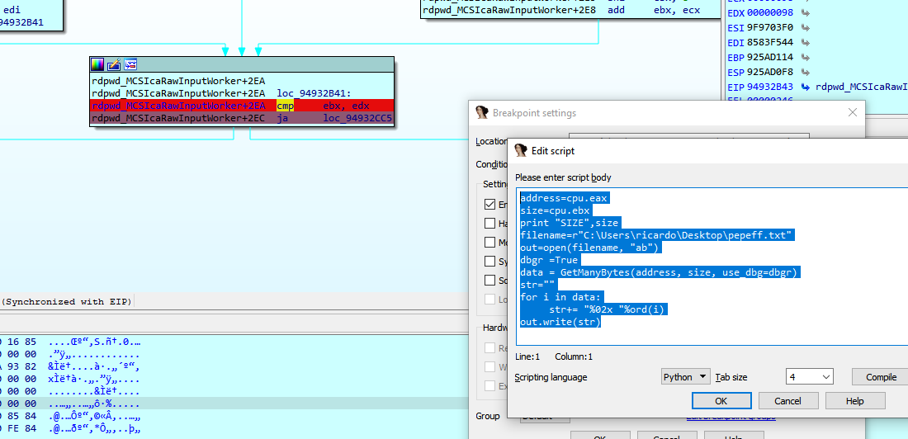Click the jump arrow beside EDX register
This screenshot has height=439, width=908.
click(805, 12)
